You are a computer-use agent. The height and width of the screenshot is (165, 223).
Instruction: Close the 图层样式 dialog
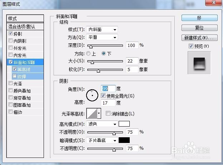tap(214, 2)
